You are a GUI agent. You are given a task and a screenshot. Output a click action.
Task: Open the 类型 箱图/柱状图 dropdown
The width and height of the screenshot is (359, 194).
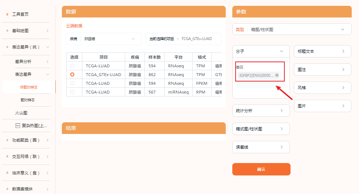[x=292, y=29]
